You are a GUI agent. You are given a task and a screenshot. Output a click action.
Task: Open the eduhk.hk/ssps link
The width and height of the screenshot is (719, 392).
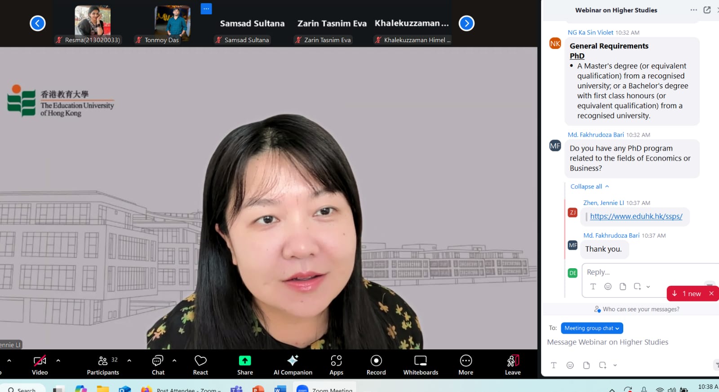(636, 216)
